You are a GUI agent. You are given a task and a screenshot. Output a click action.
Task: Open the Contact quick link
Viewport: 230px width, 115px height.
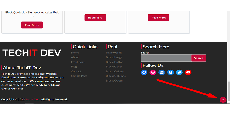pos(76,71)
